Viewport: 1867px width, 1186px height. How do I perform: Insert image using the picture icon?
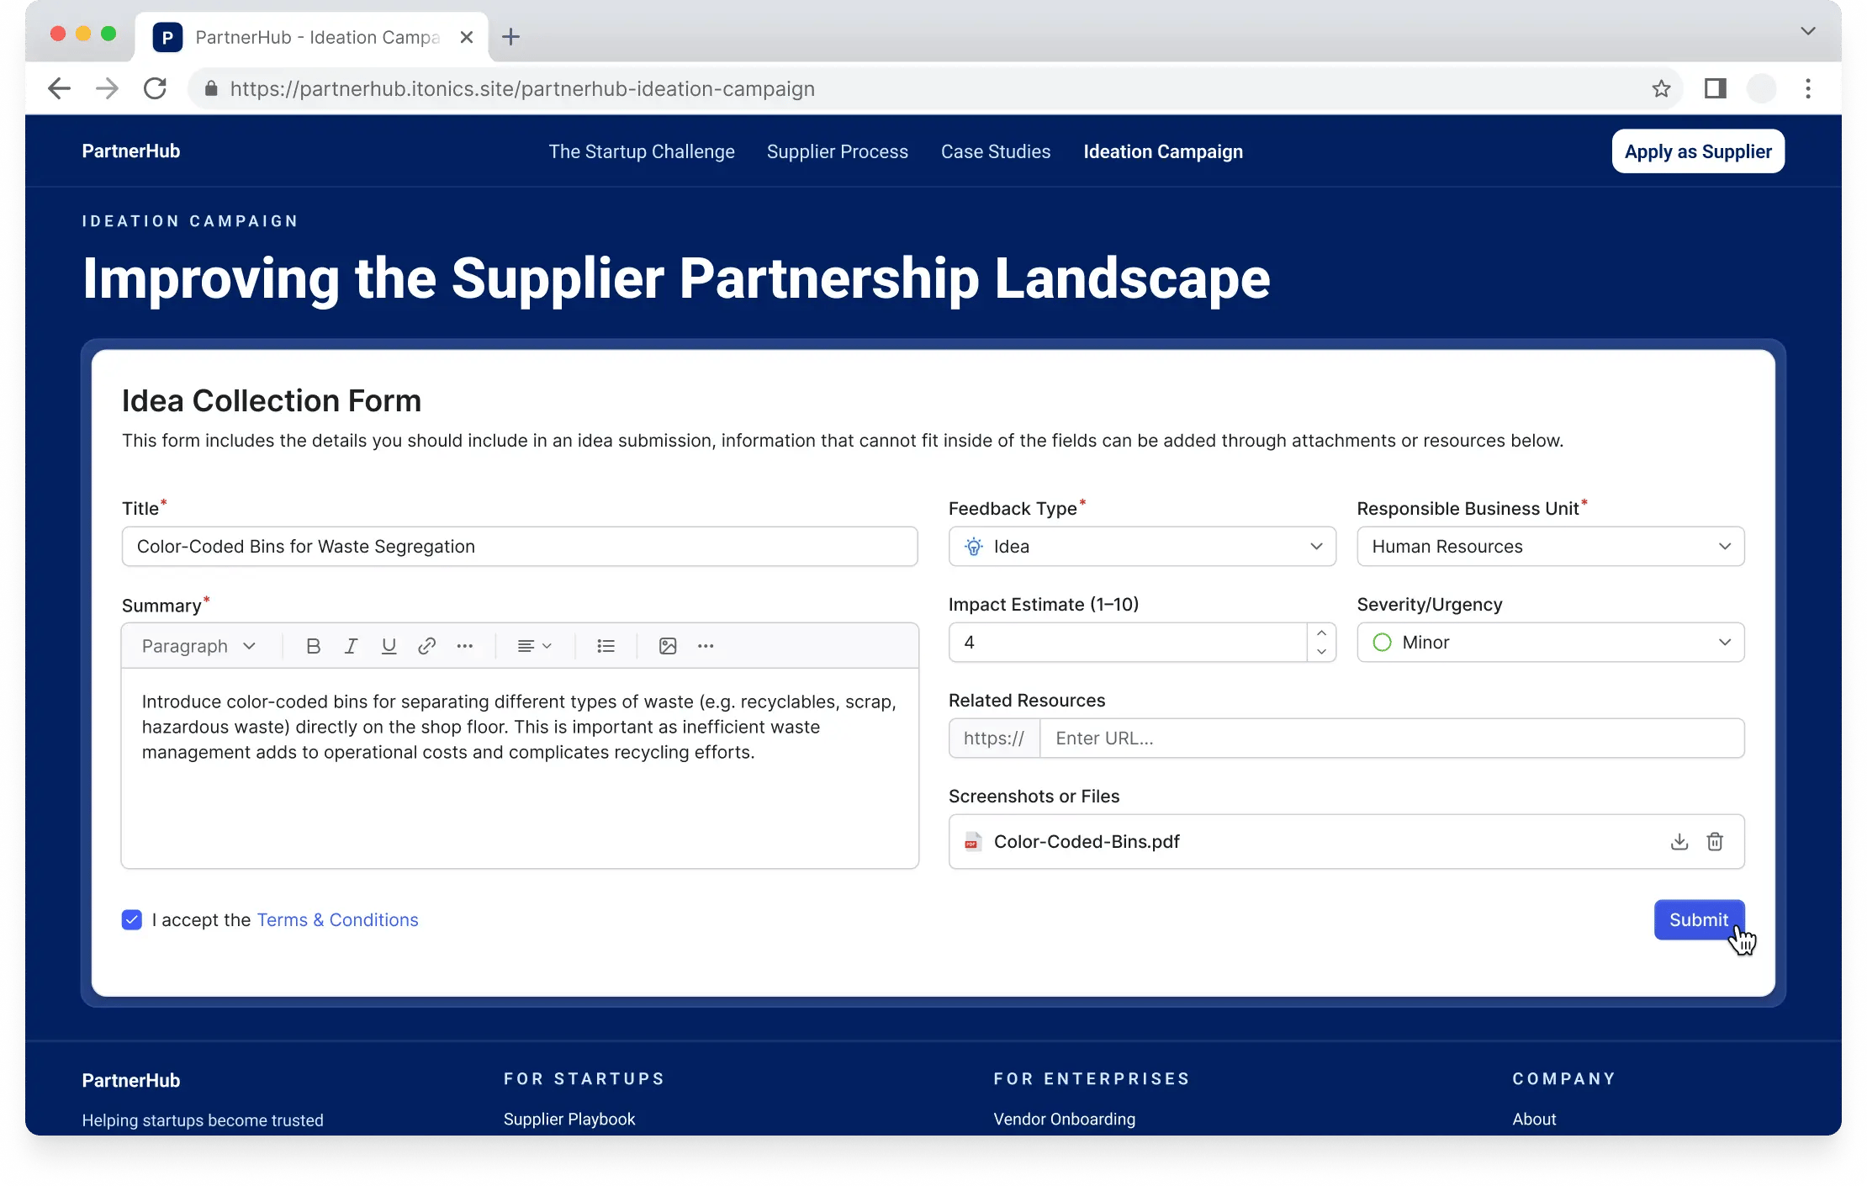[x=668, y=646]
